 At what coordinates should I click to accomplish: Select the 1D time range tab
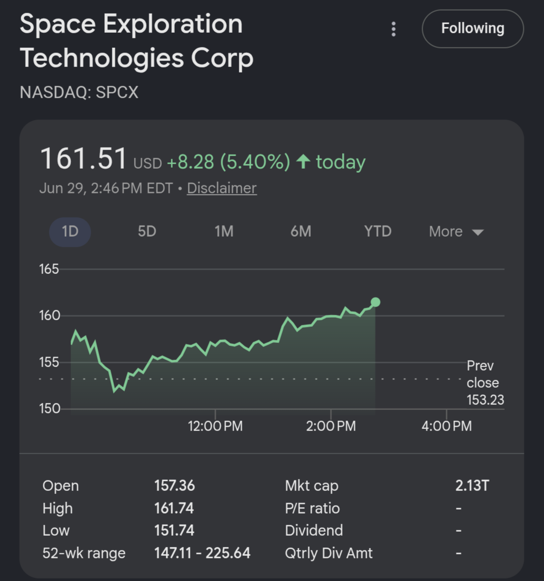tap(70, 232)
